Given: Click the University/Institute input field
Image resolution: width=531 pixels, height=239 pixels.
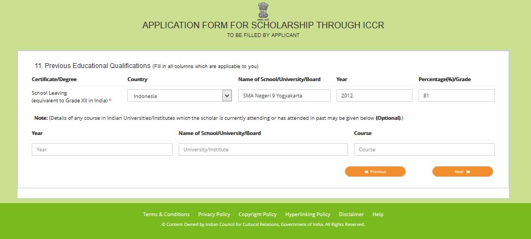Looking at the screenshot, I should [263, 149].
